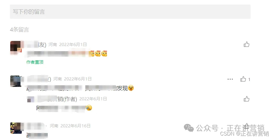Focus the 写下你的留言 comment box

tap(130, 12)
